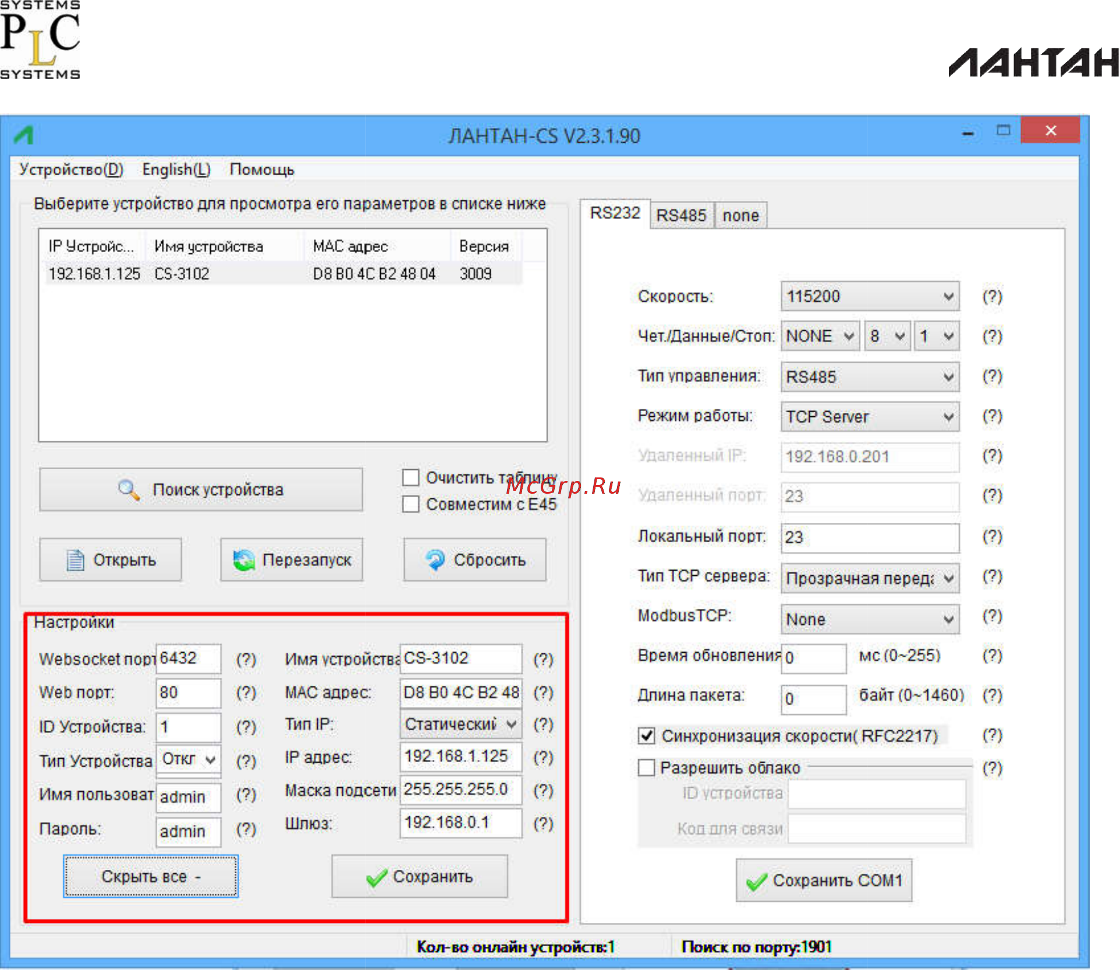The image size is (1120, 970).
Task: Click the Перезапуск button
Action: coord(292,560)
